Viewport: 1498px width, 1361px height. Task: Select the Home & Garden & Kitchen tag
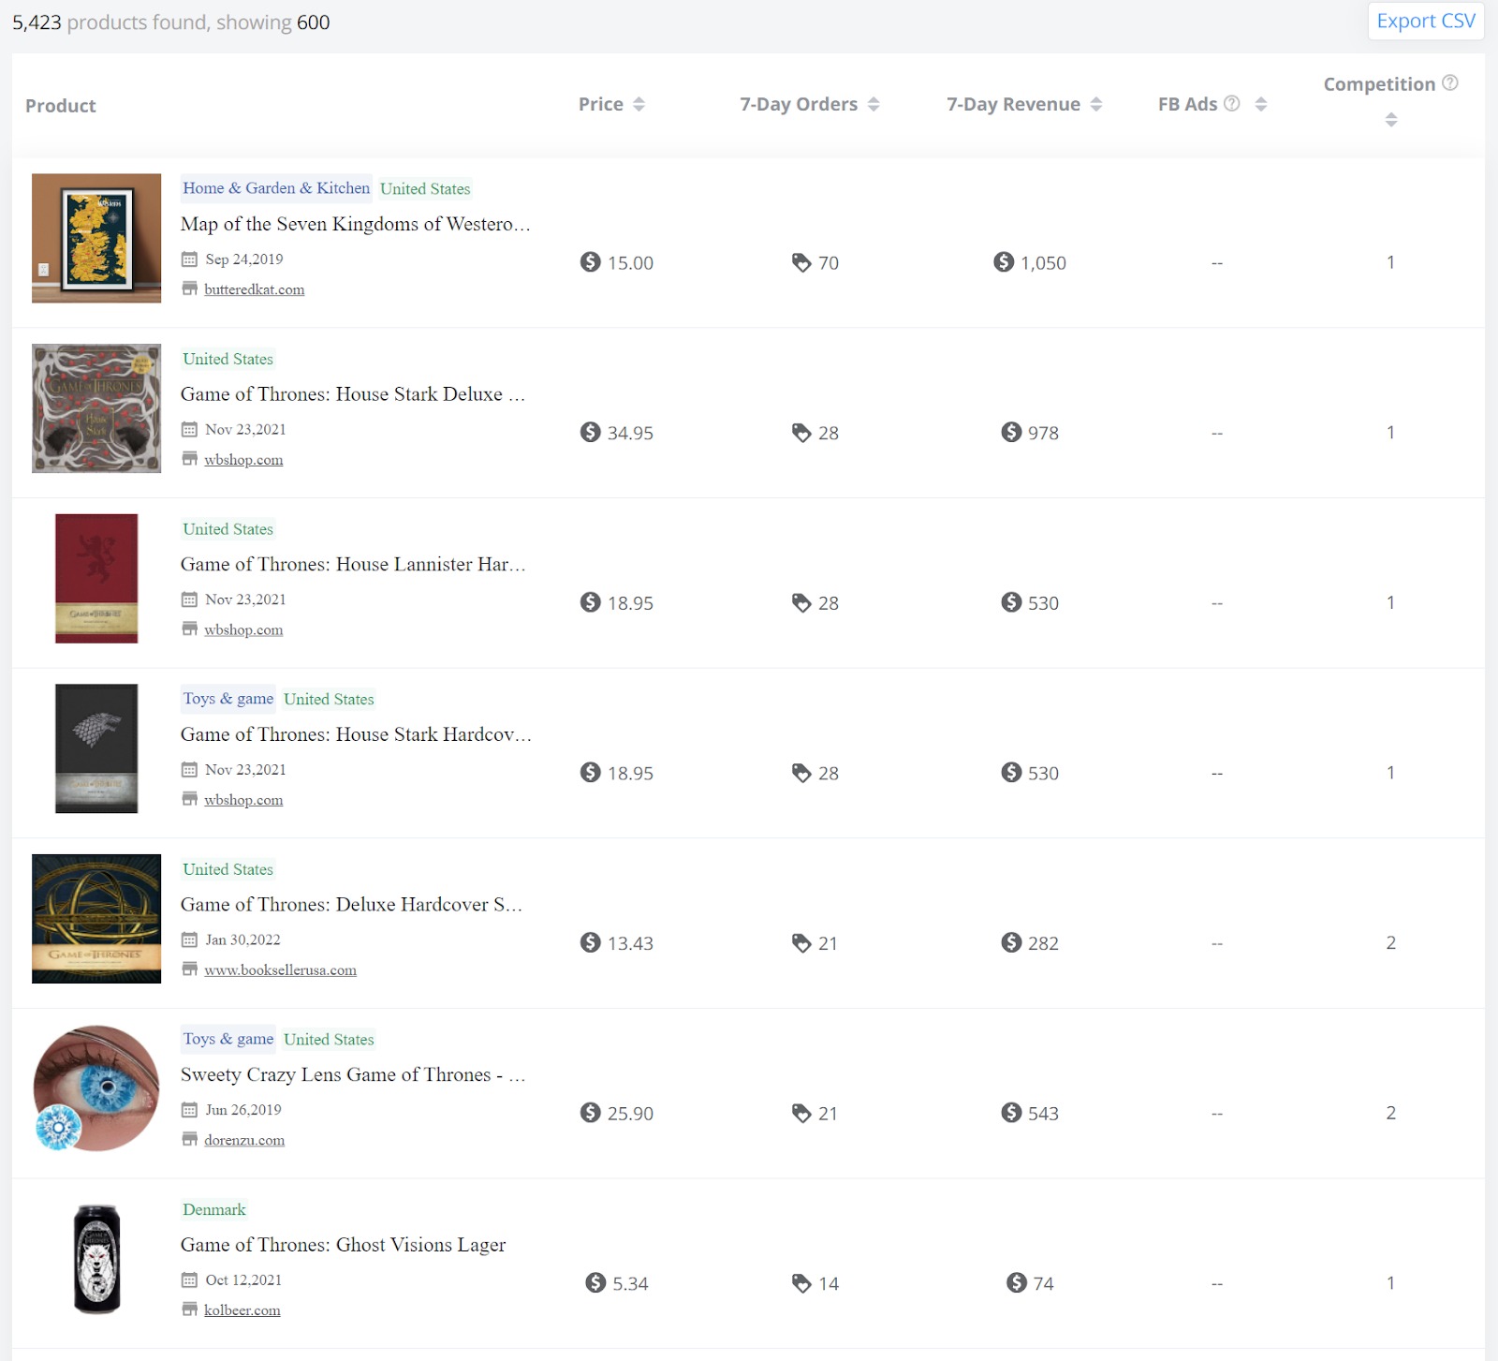pos(275,188)
